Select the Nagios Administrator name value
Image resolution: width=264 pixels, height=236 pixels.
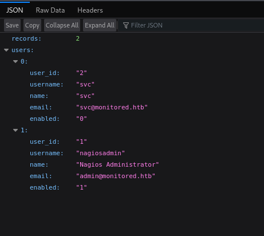pos(117,164)
